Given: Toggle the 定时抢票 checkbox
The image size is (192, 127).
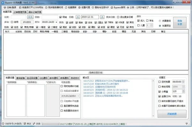Looking at the screenshot, I should [159, 82].
